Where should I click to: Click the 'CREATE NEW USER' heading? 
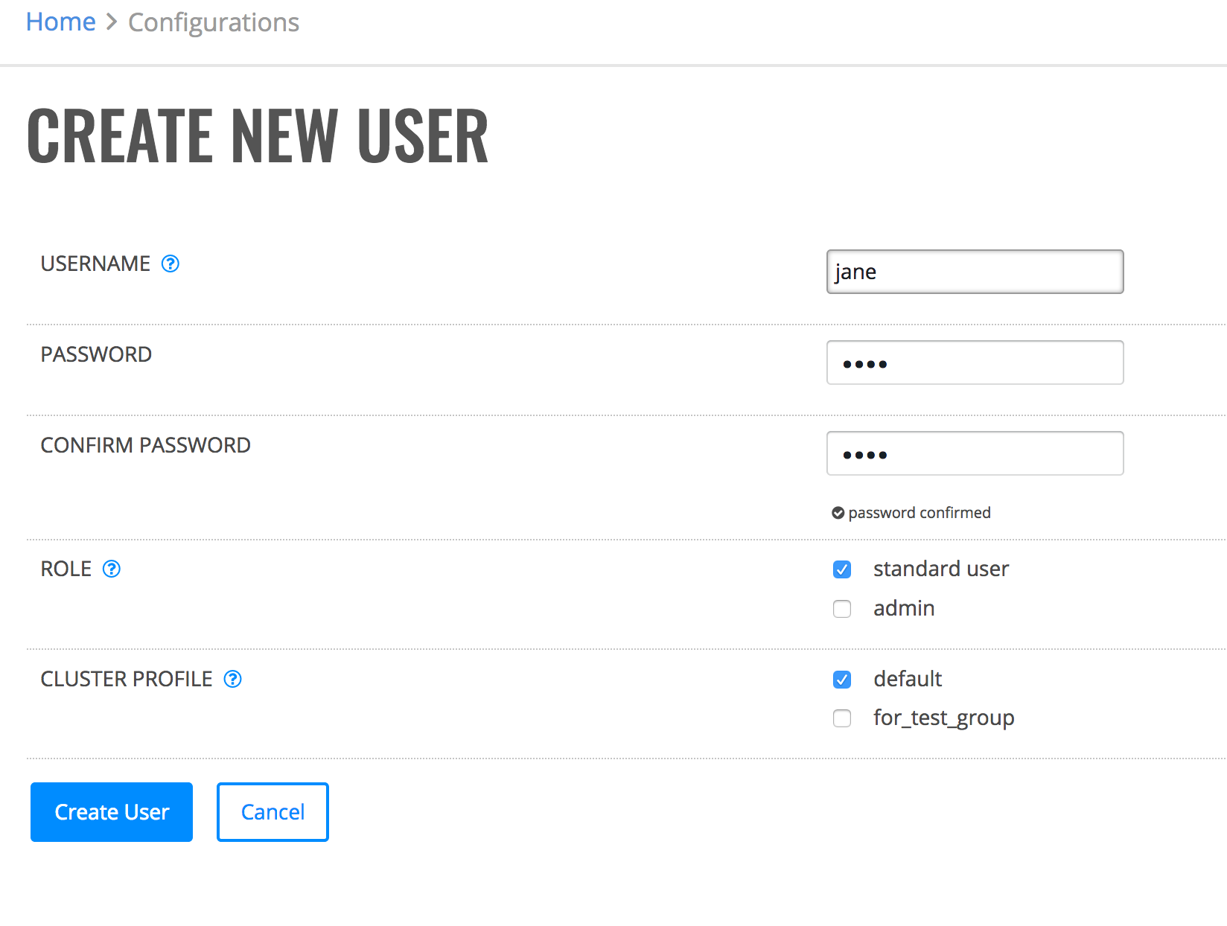[258, 135]
